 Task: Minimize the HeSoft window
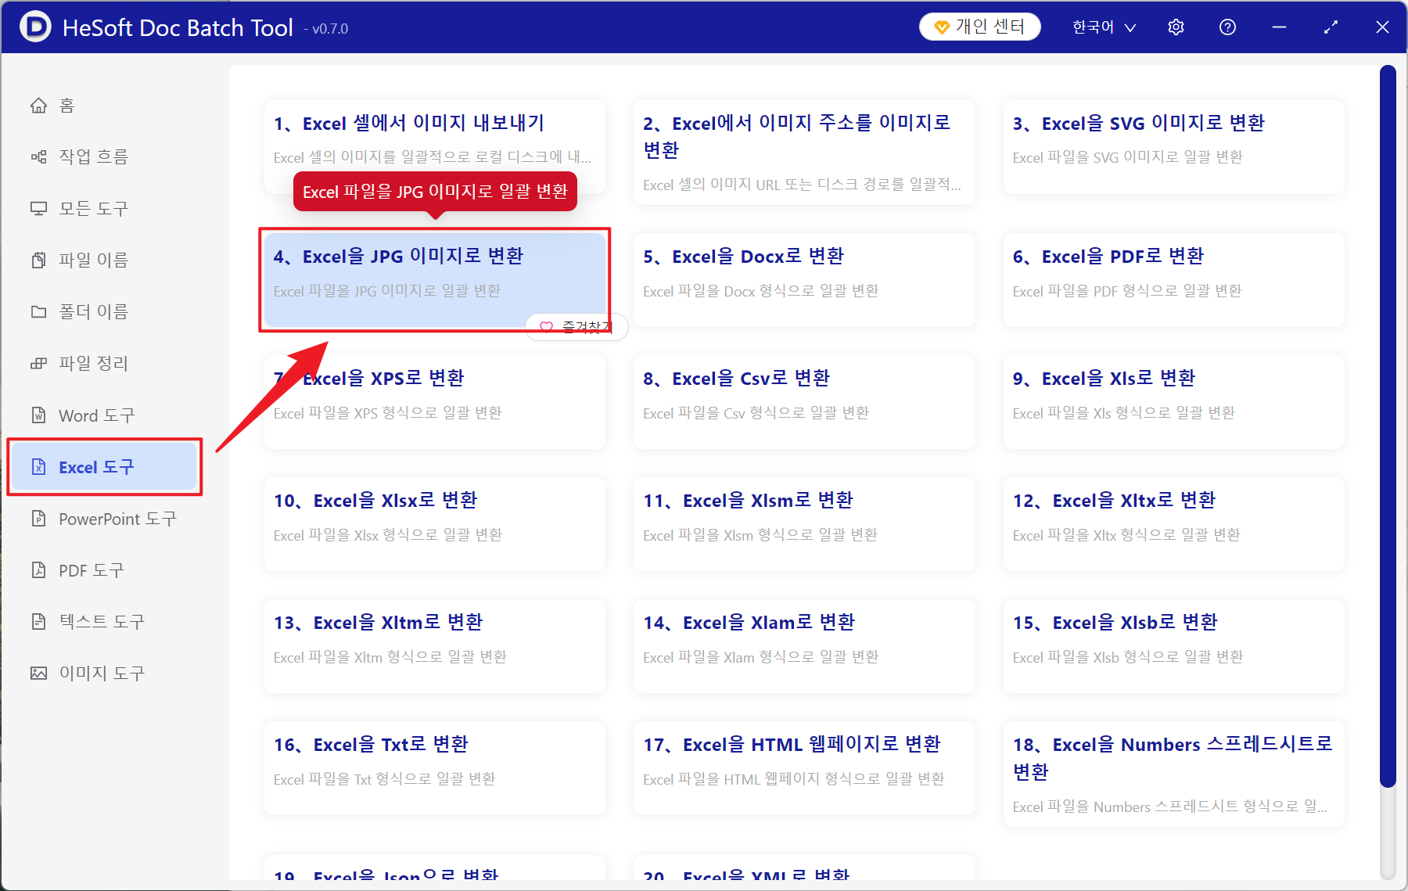[x=1279, y=27]
